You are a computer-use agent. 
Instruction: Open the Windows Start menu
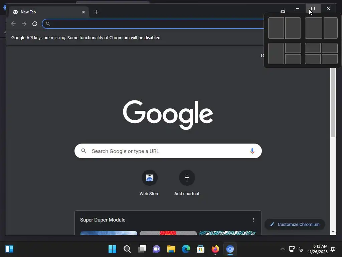point(112,249)
